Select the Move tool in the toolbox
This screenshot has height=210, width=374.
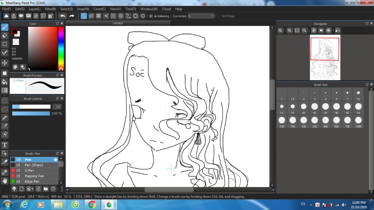point(5,63)
